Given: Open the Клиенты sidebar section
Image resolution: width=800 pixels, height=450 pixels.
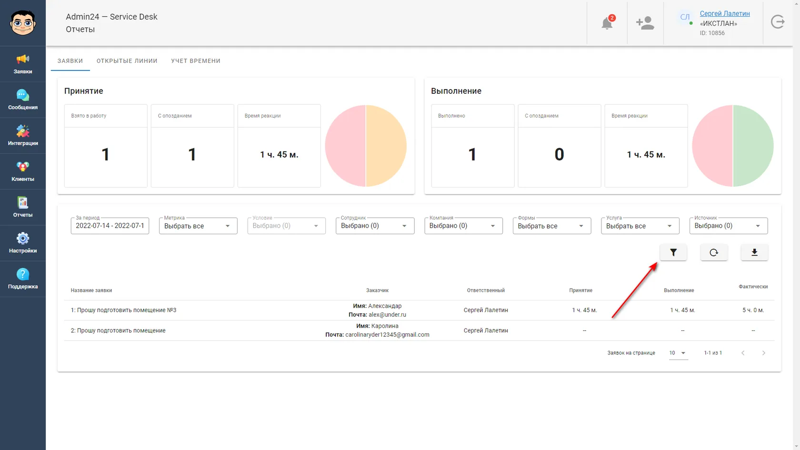Looking at the screenshot, I should tap(23, 171).
